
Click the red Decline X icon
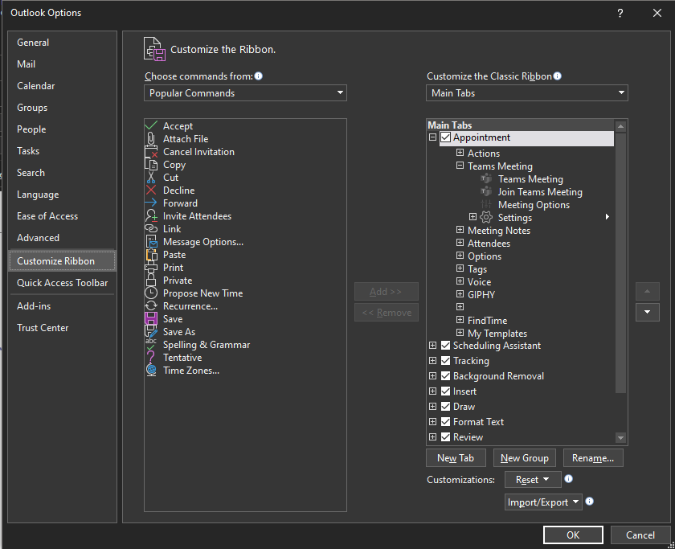pos(151,190)
